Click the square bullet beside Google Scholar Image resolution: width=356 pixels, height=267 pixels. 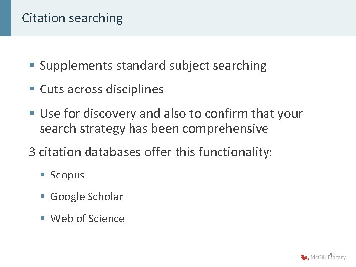pyautogui.click(x=44, y=197)
